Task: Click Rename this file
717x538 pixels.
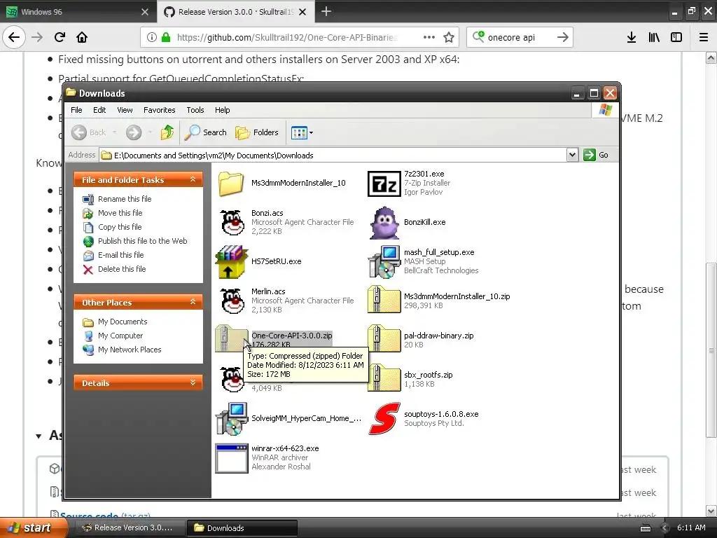Action: pyautogui.click(x=125, y=199)
